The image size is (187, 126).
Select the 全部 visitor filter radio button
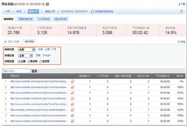19,62
